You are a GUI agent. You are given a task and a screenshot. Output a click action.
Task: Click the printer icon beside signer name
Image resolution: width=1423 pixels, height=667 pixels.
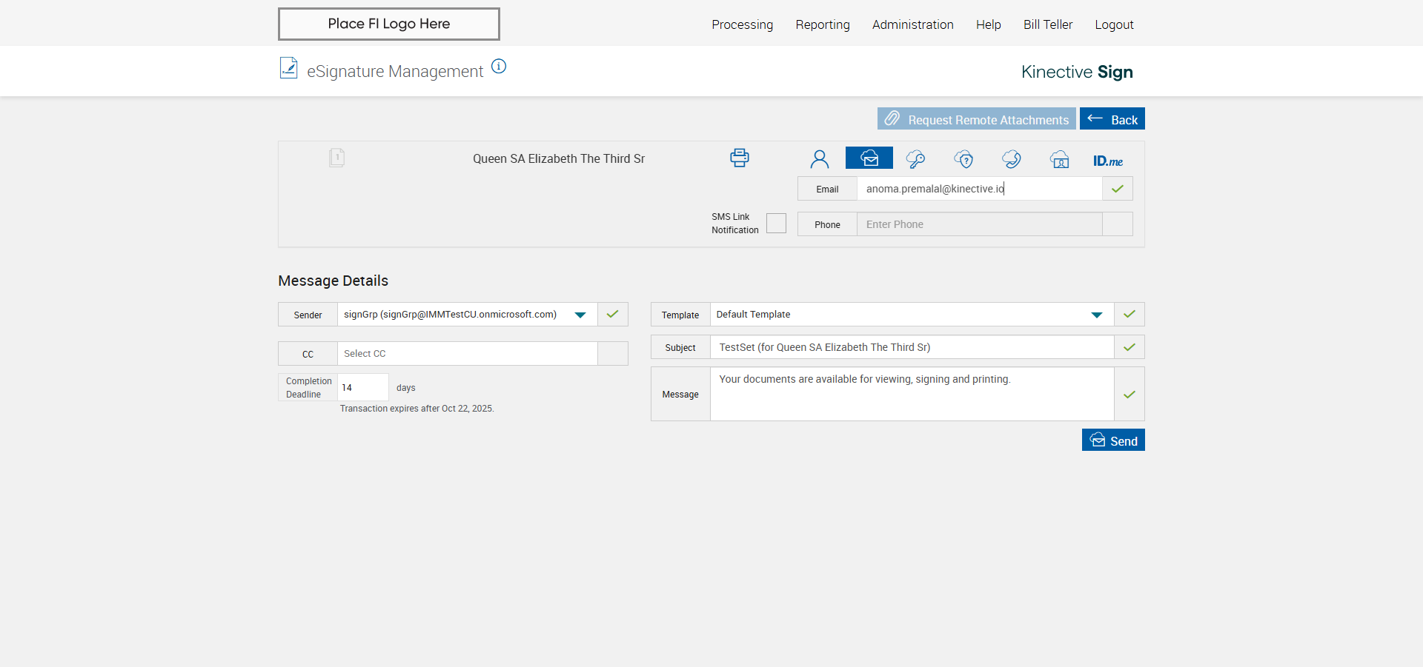[739, 158]
